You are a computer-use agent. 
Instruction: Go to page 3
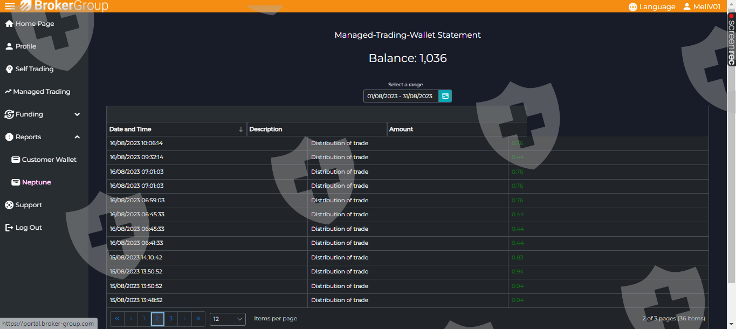[171, 319]
